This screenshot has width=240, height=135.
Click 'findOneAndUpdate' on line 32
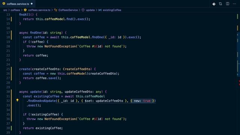(42, 101)
